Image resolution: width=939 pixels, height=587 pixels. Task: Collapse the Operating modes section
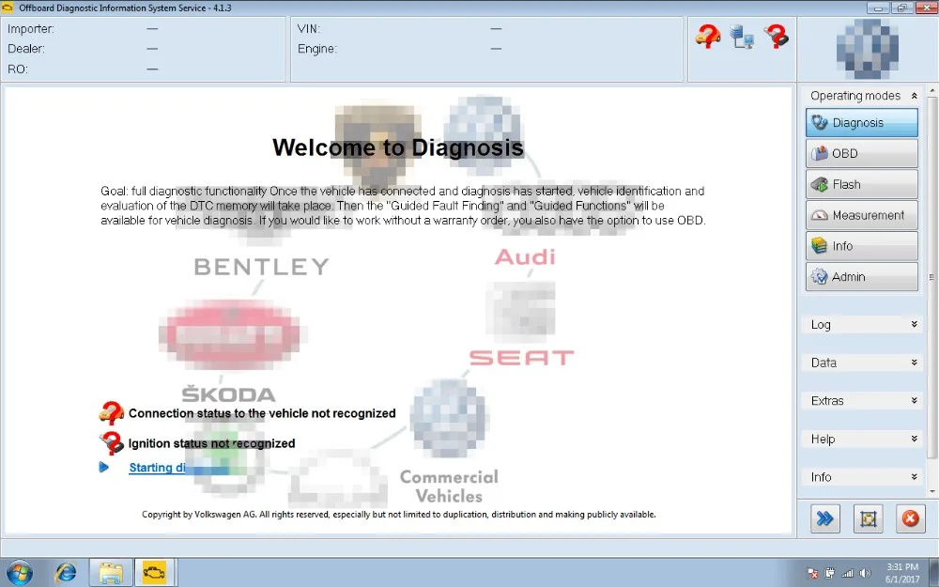[x=914, y=96]
